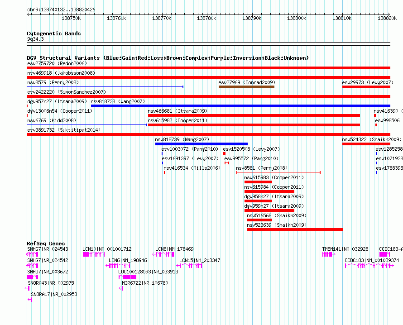Click the nsv615984 (Cooper2011) red bar

pyautogui.click(x=269, y=191)
